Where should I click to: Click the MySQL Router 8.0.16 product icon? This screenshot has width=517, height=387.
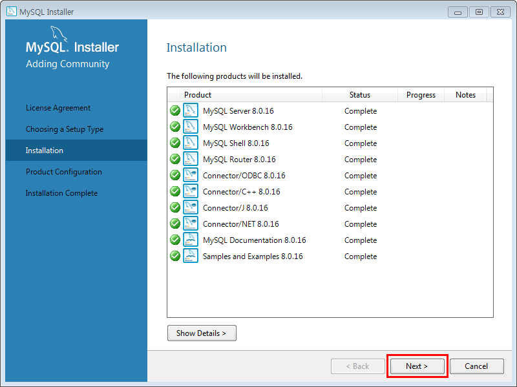tap(191, 159)
